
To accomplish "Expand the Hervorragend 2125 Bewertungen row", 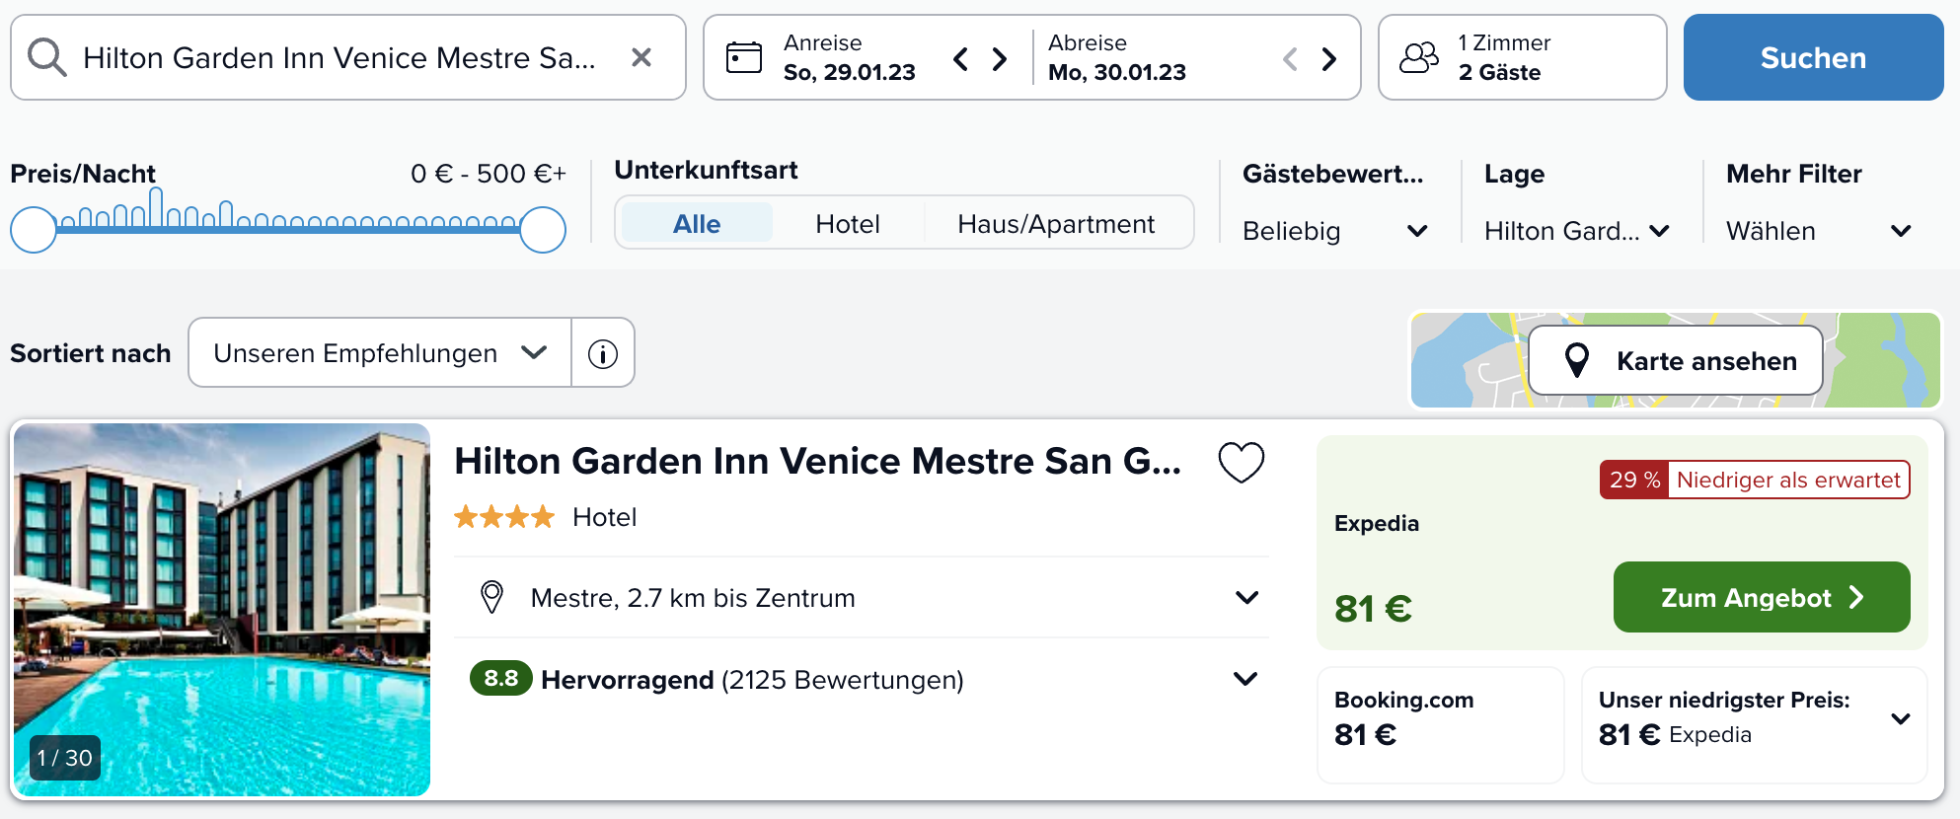I will (861, 679).
